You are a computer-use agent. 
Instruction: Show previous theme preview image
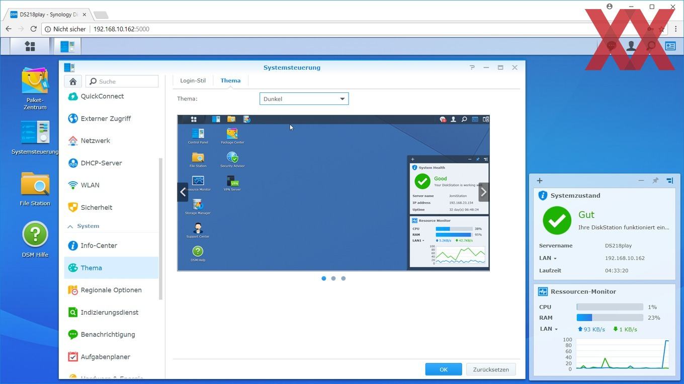183,192
